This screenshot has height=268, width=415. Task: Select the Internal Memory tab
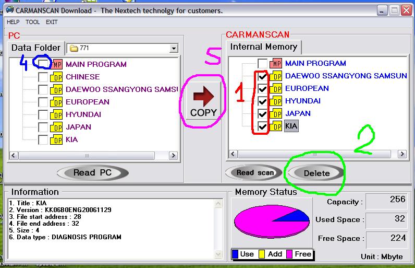[264, 47]
